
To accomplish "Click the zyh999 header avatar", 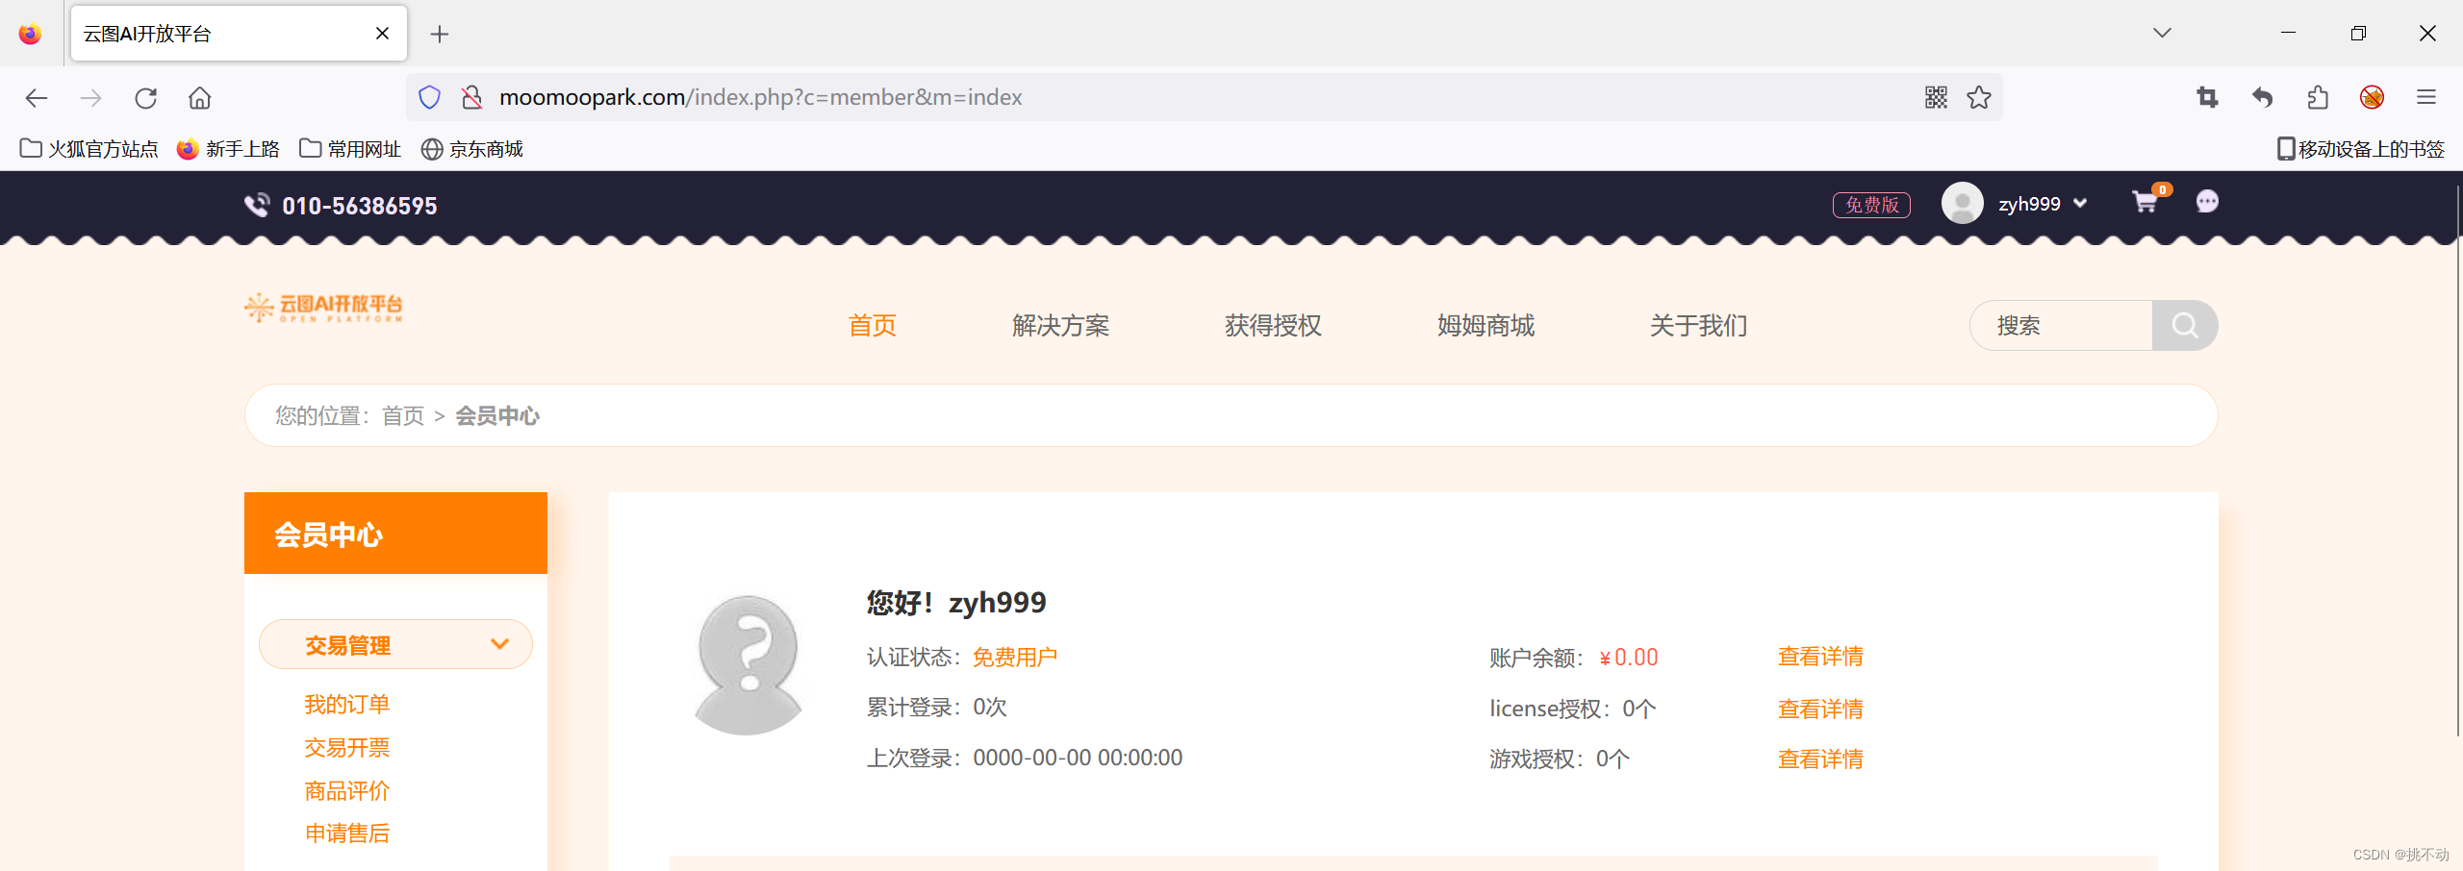I will coord(1963,203).
